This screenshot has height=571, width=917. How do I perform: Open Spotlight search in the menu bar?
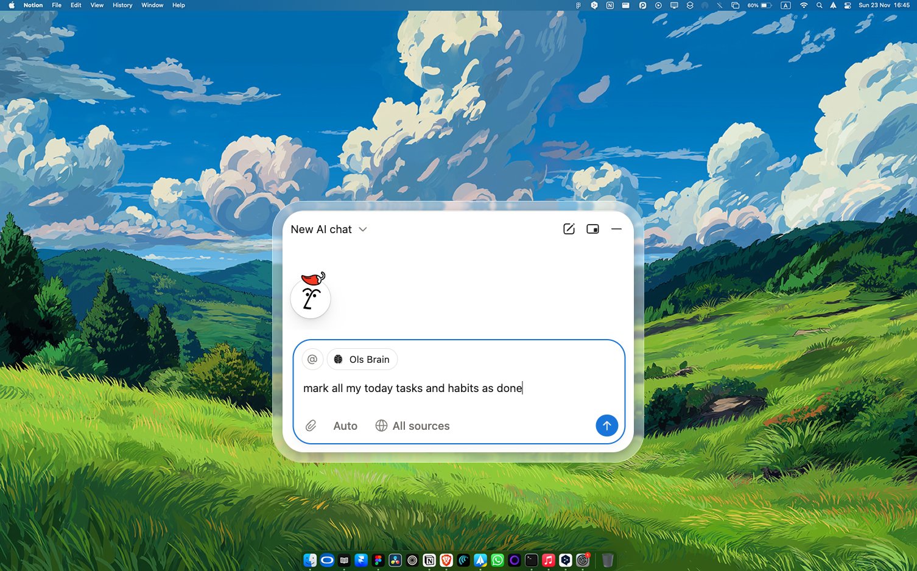pyautogui.click(x=820, y=5)
